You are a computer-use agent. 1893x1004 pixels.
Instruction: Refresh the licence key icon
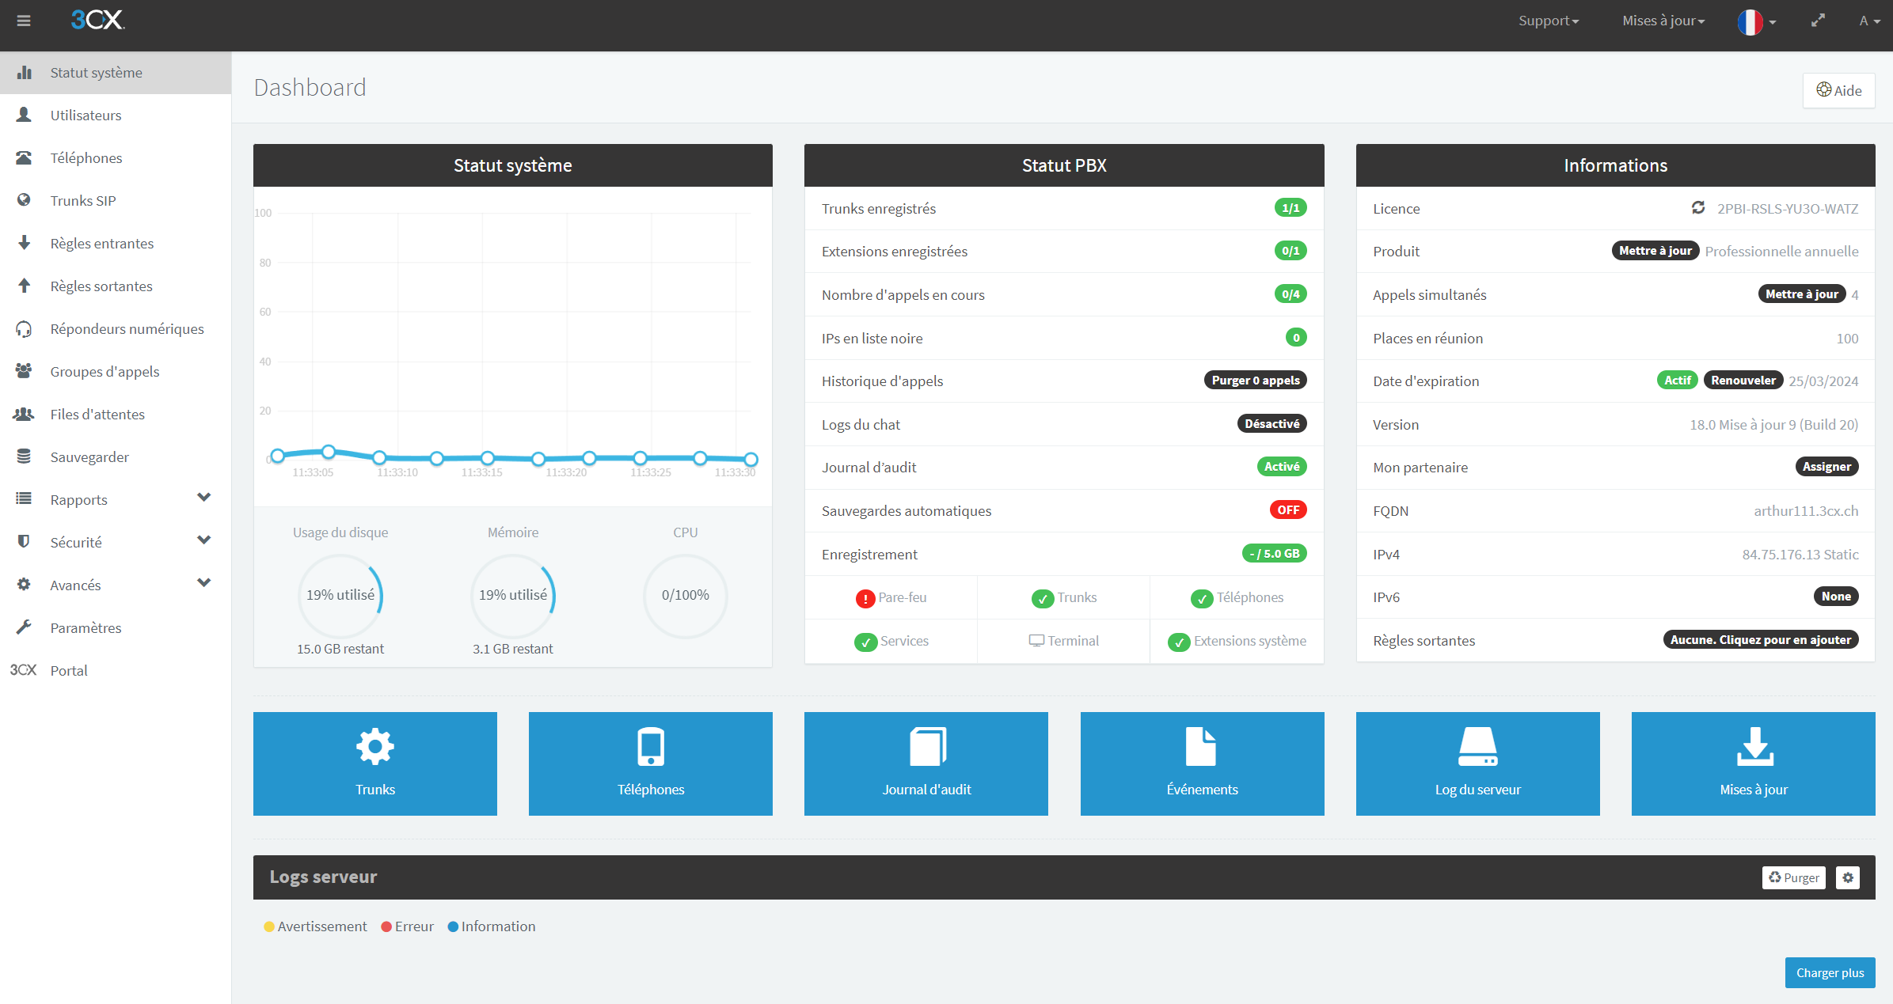click(1698, 208)
